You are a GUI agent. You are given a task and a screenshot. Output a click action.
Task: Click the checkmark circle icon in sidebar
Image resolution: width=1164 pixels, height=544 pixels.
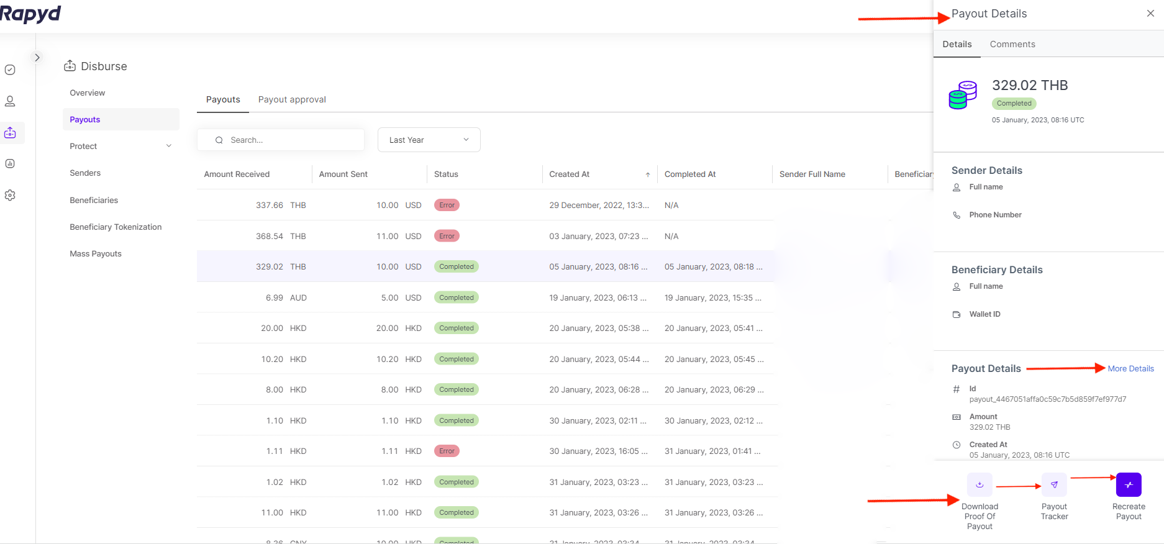pos(11,70)
